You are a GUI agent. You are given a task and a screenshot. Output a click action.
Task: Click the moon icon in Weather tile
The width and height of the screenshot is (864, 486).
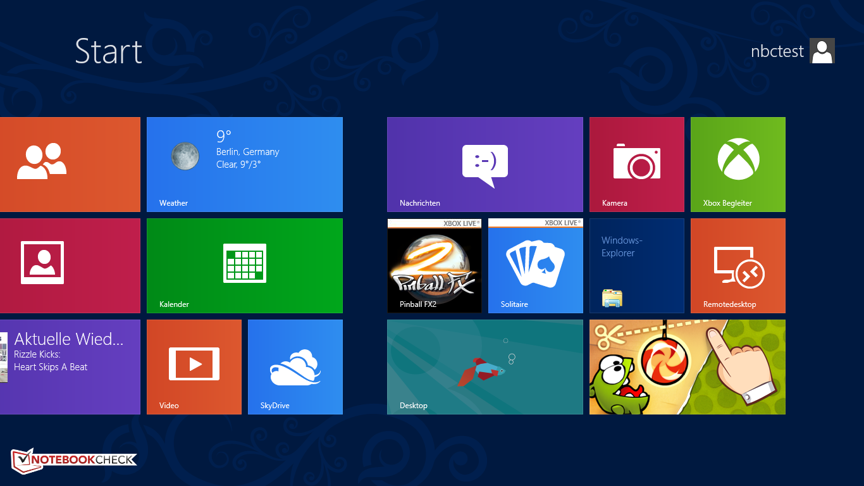(185, 156)
